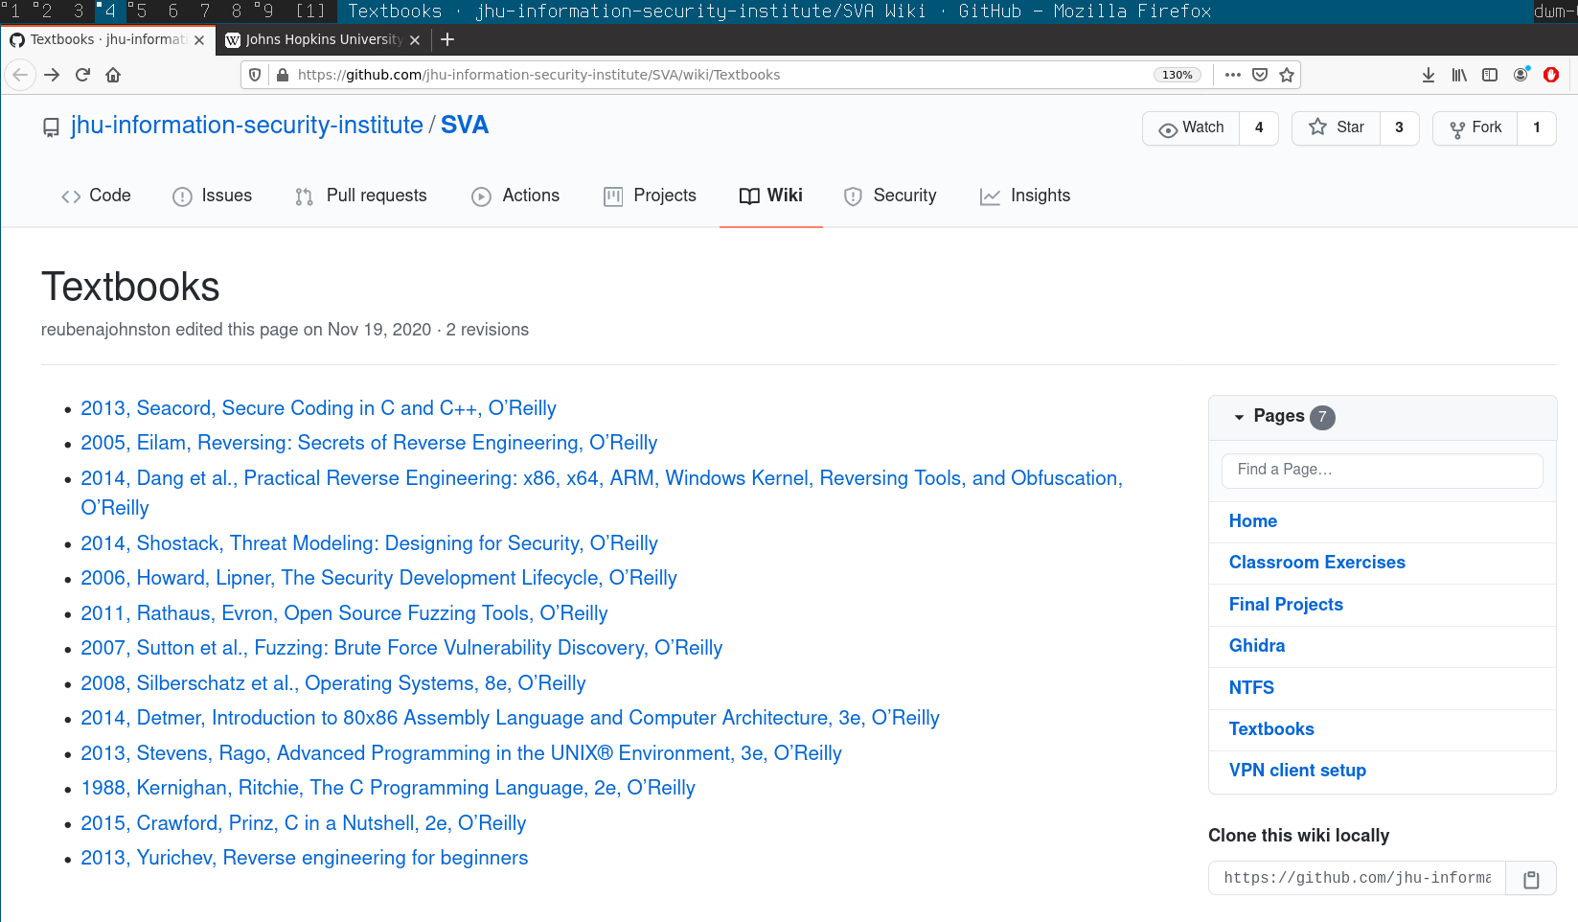Switch to workspace 5 in top bar
The height and width of the screenshot is (922, 1578).
pos(140,12)
